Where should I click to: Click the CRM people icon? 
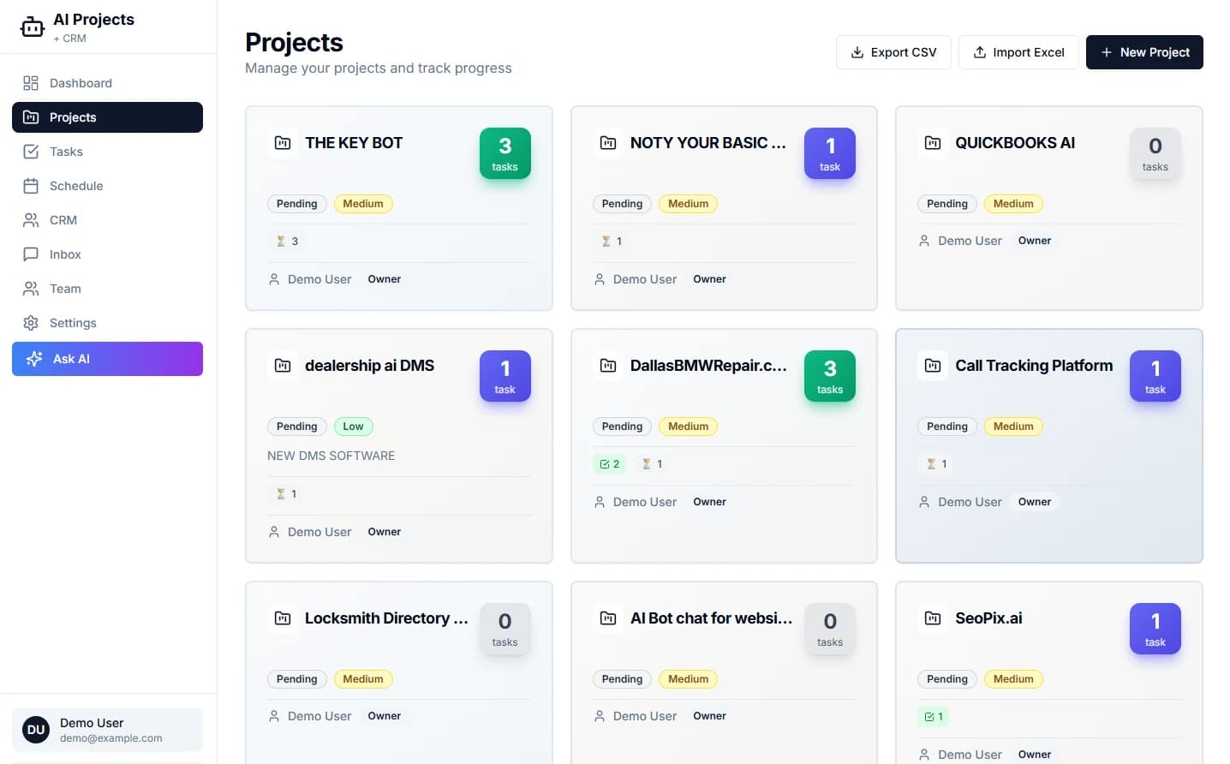[31, 219]
